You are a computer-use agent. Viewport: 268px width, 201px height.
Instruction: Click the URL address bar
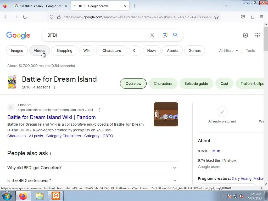(x=137, y=17)
